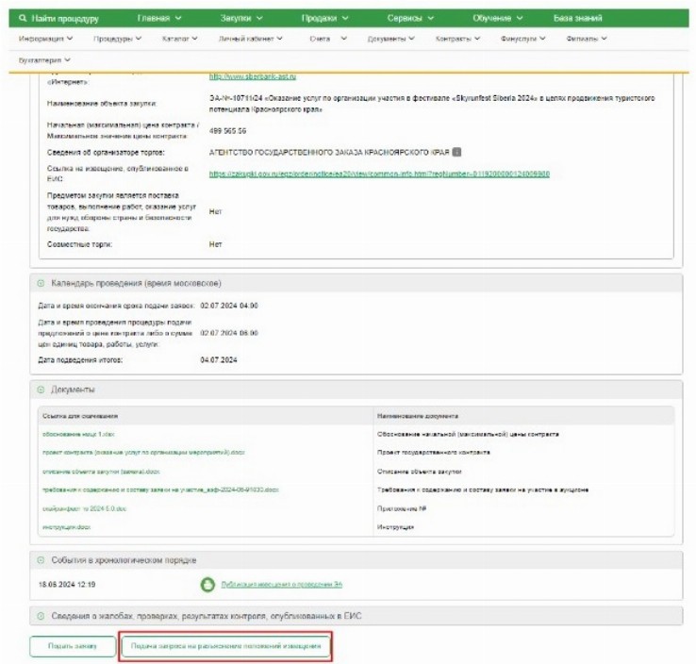Expand the «Счета» dropdown
Image resolution: width=696 pixels, height=664 pixels.
click(328, 39)
